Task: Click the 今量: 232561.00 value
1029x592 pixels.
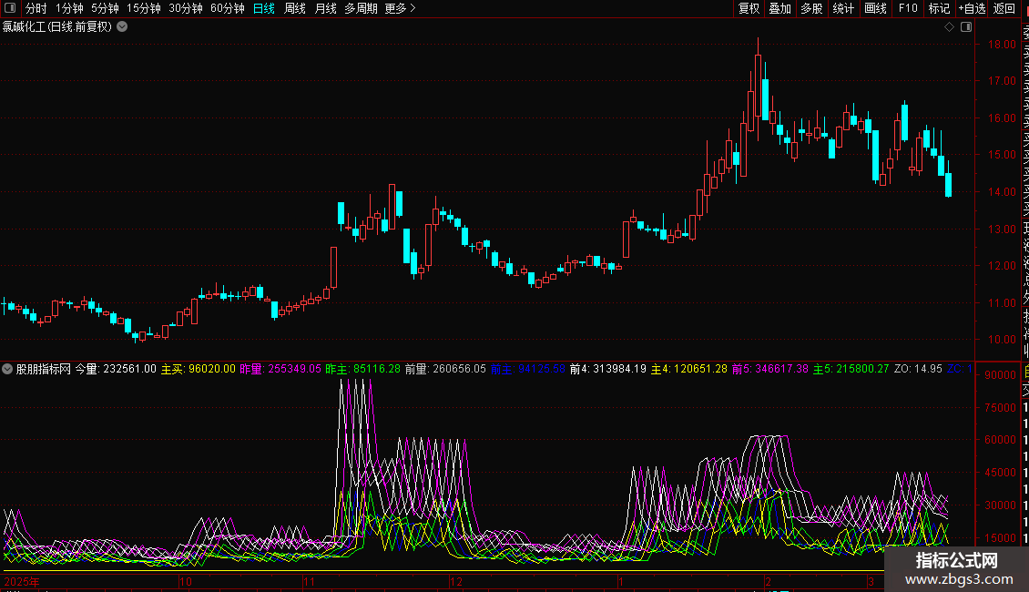Action: 116,369
